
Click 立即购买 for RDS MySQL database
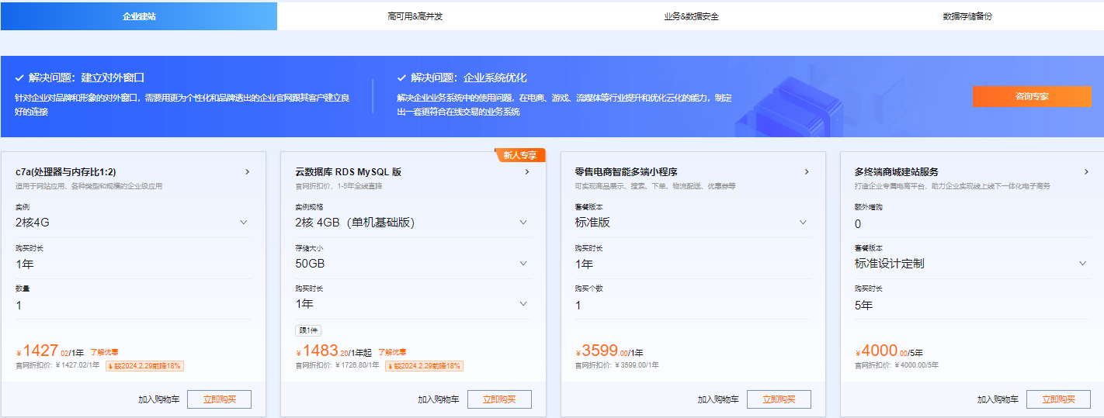pos(499,399)
